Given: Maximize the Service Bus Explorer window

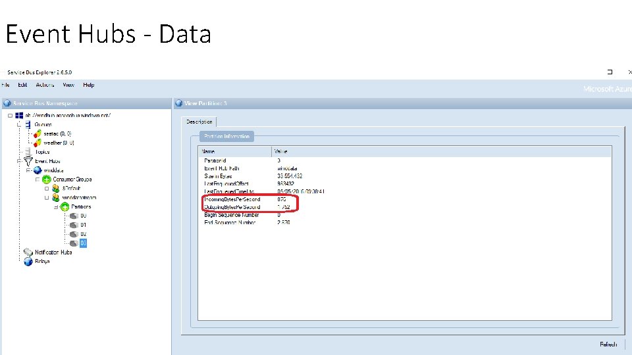Looking at the screenshot, I should (610, 72).
